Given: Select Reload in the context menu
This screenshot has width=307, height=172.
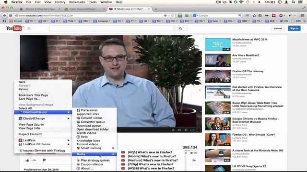Looking at the screenshot, I should [x=43, y=89].
